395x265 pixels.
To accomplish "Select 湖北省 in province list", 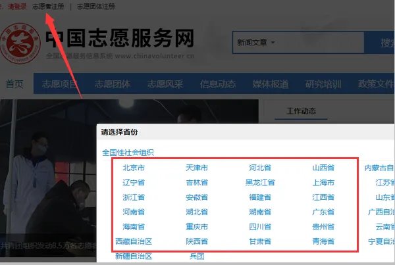I will (x=197, y=212).
